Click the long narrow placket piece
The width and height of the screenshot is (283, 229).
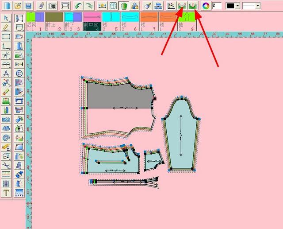[x=124, y=182]
